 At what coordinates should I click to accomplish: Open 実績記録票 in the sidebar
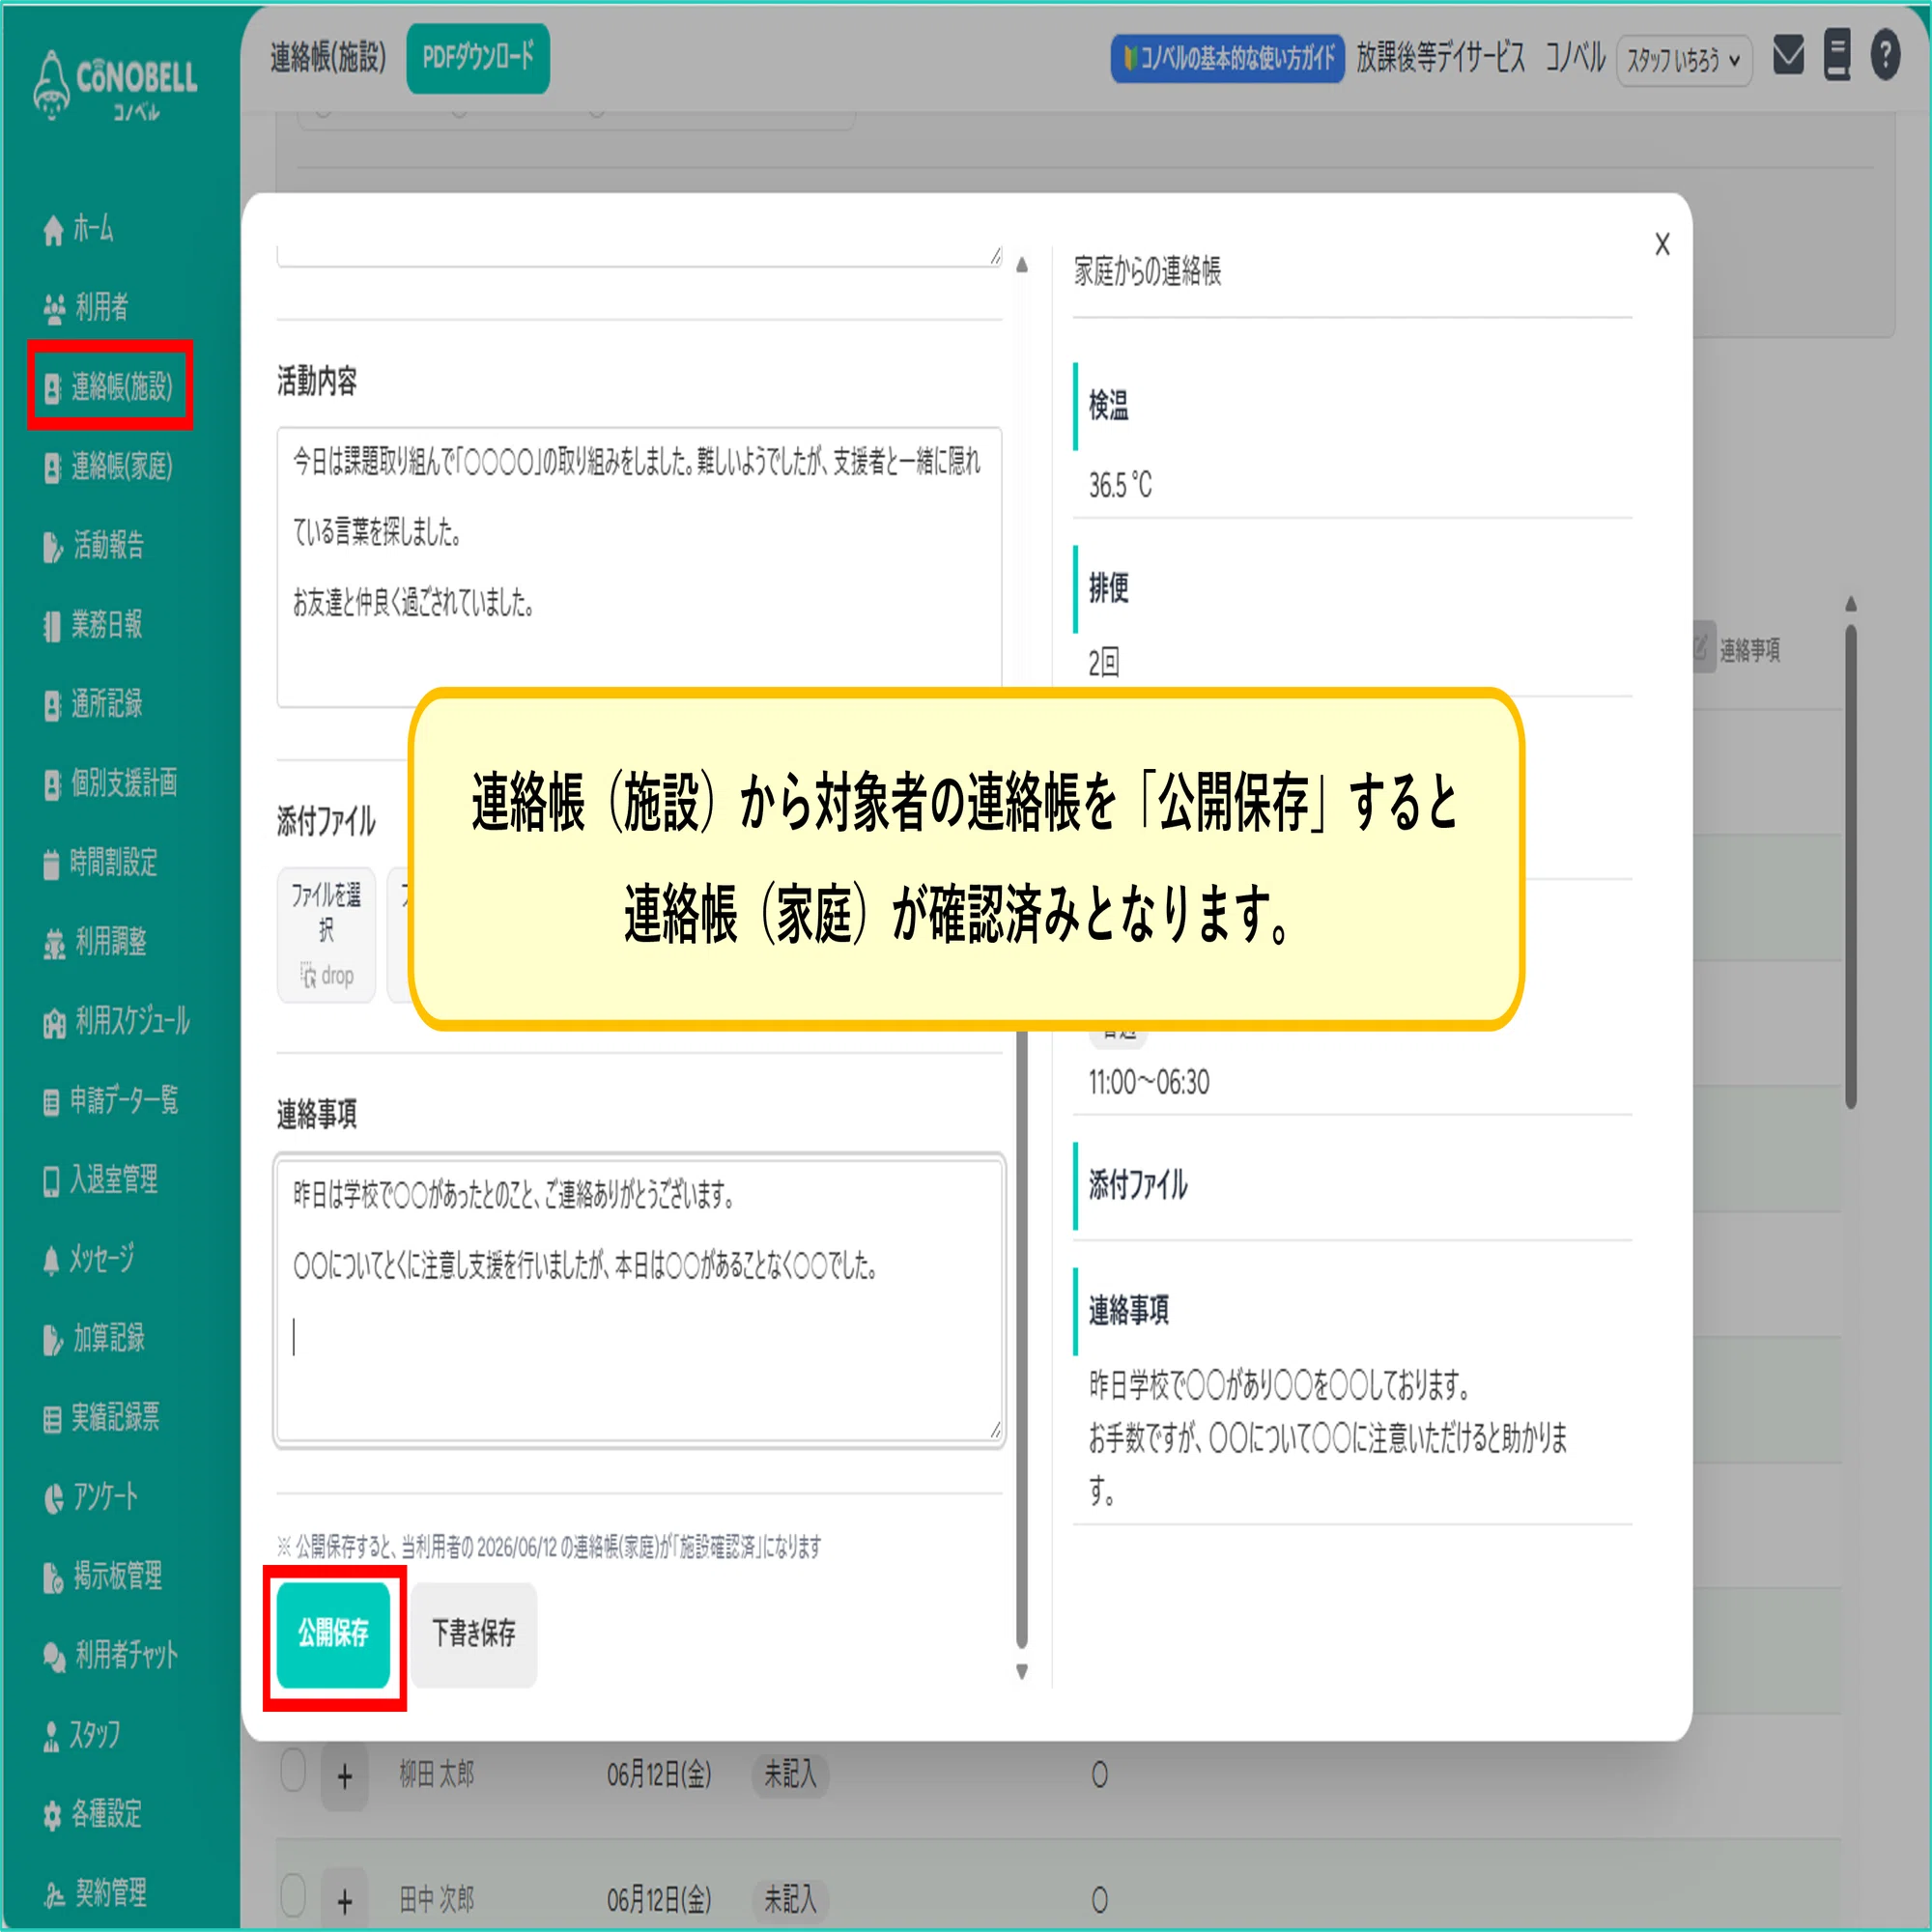click(101, 1417)
